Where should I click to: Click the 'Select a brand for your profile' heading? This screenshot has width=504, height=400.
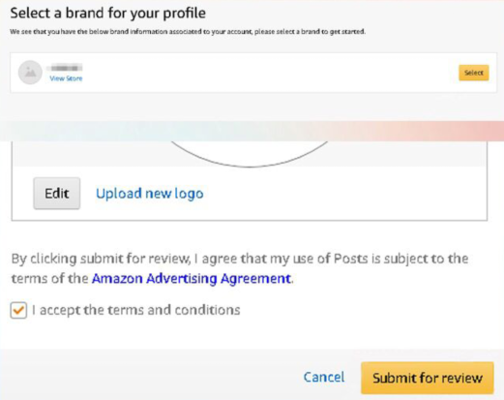coord(108,14)
